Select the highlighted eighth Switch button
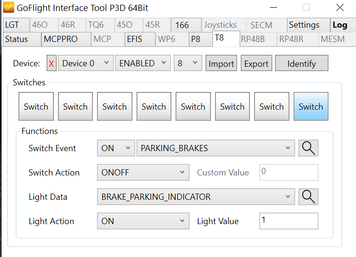 [x=311, y=107]
